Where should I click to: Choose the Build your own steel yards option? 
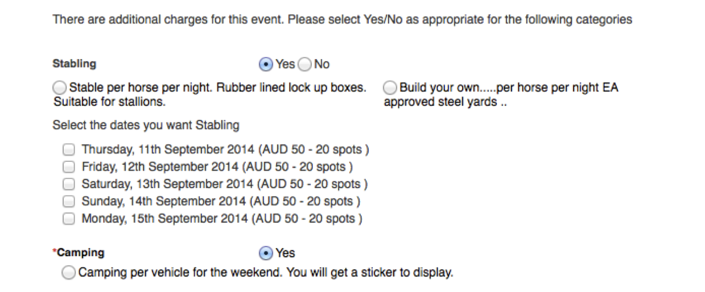[x=390, y=88]
